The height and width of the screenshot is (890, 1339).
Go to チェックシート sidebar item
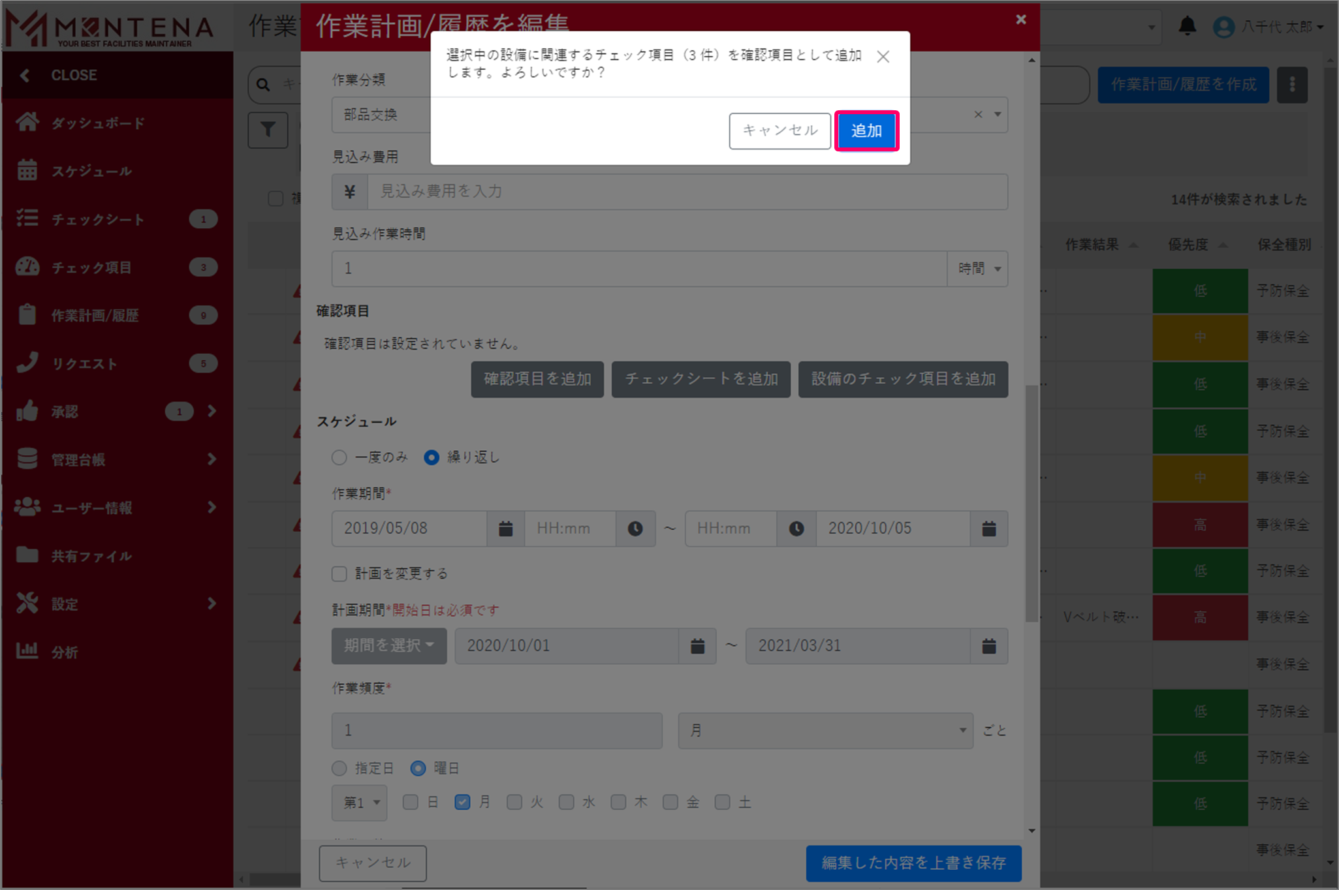[98, 219]
